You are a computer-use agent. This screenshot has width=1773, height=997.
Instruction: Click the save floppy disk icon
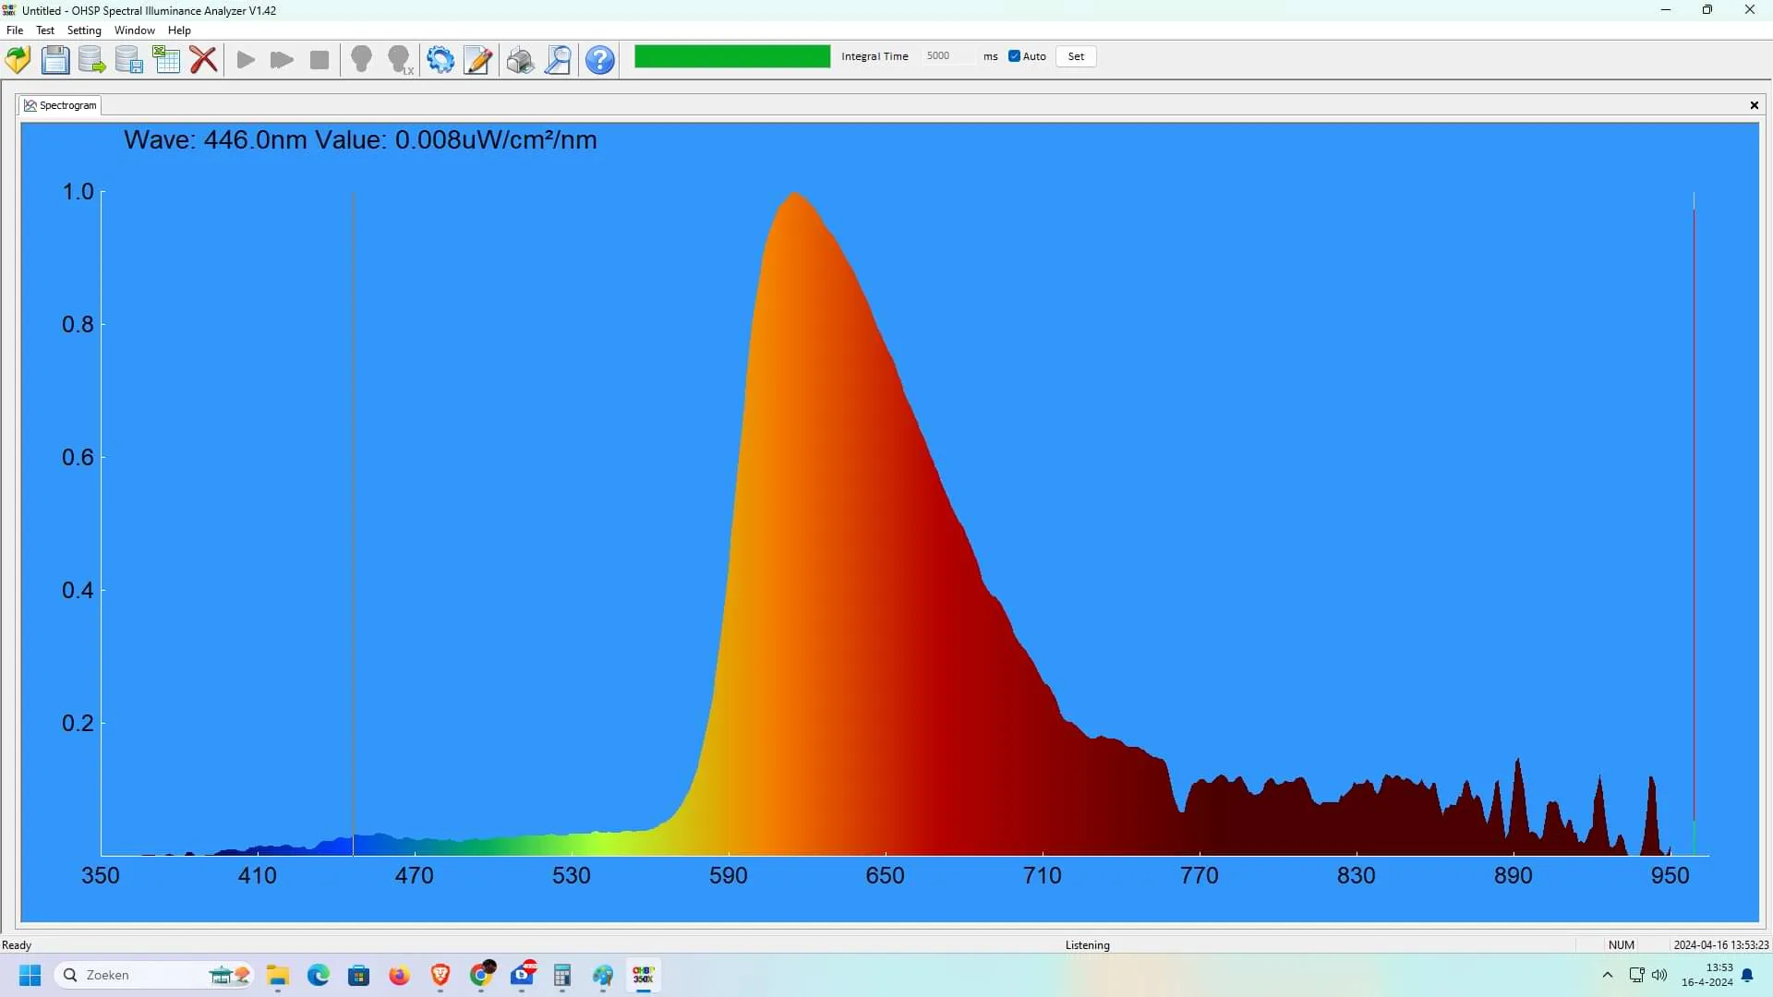(54, 60)
